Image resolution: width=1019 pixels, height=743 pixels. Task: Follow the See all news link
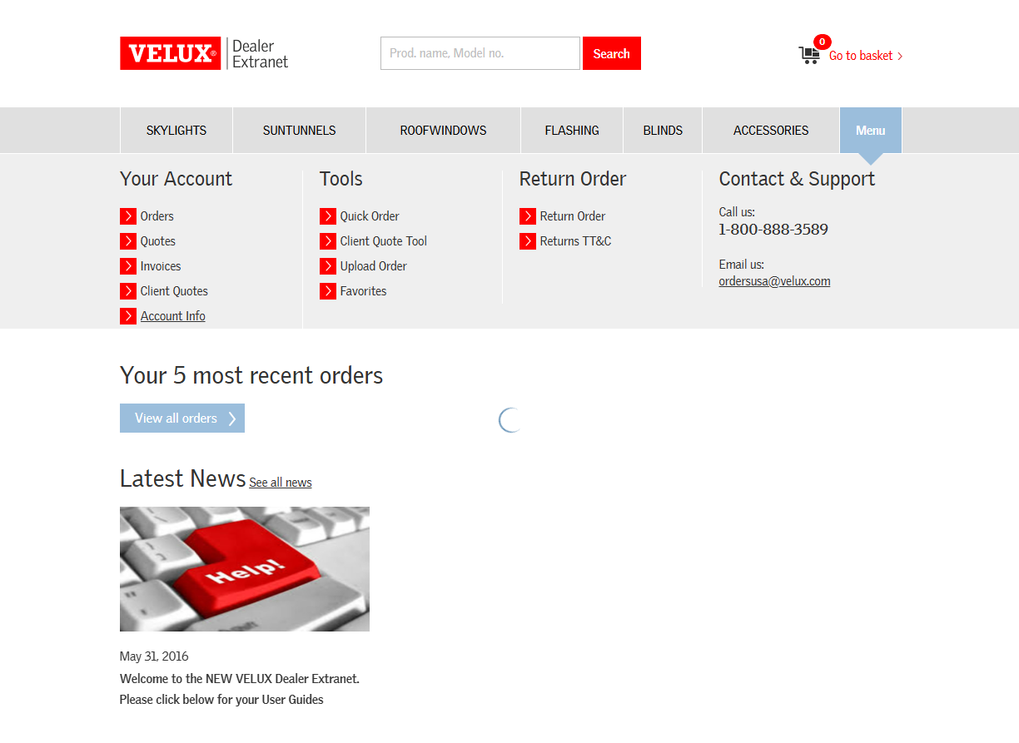coord(280,483)
